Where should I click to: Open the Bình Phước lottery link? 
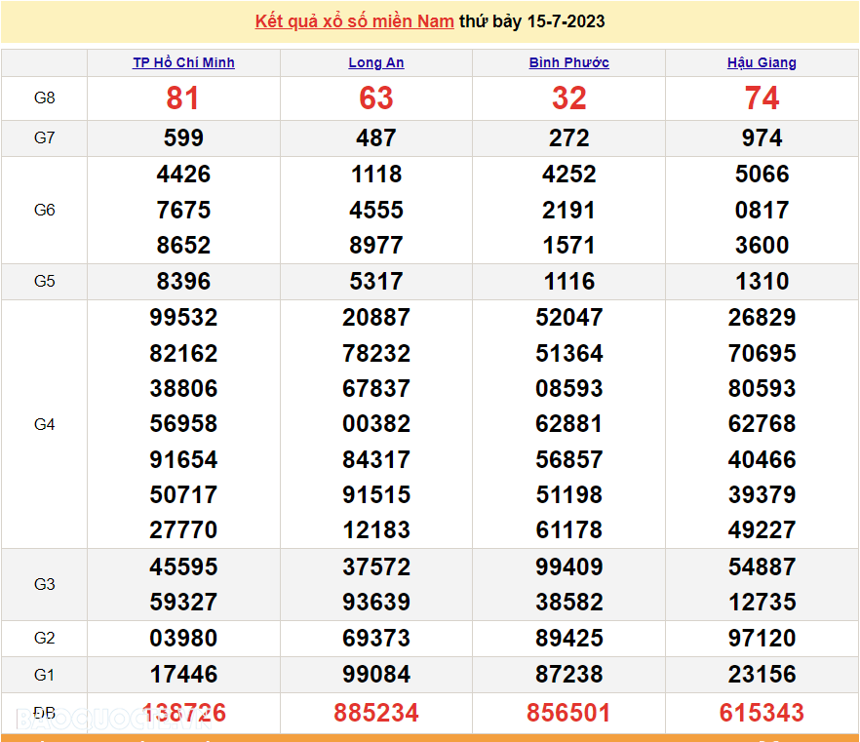[x=569, y=62]
